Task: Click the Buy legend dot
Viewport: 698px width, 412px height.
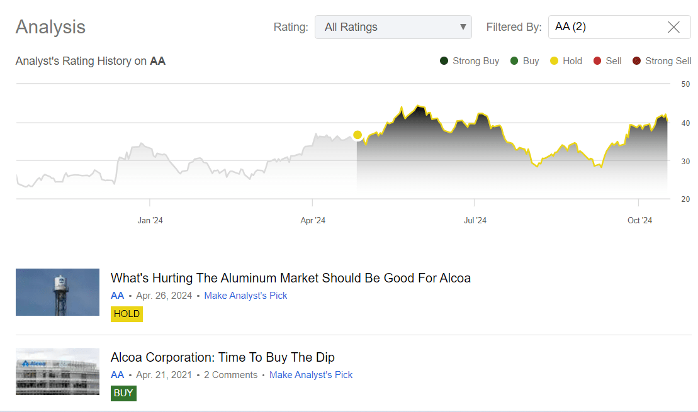Action: tap(513, 60)
